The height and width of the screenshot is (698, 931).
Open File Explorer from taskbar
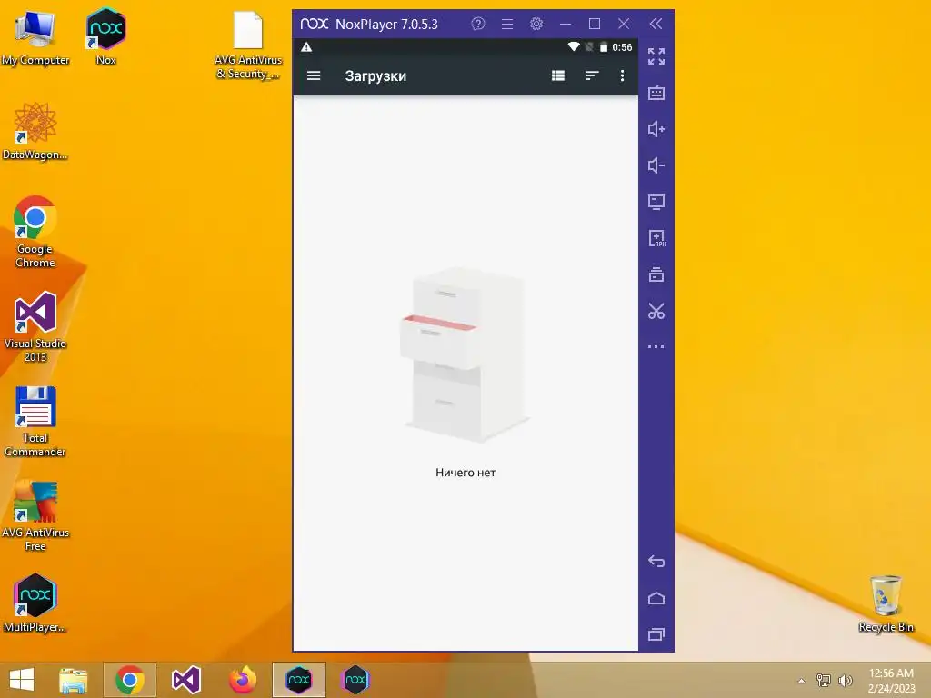coord(73,680)
